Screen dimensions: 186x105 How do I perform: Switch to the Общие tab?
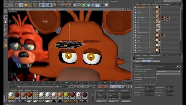(x=137, y=61)
